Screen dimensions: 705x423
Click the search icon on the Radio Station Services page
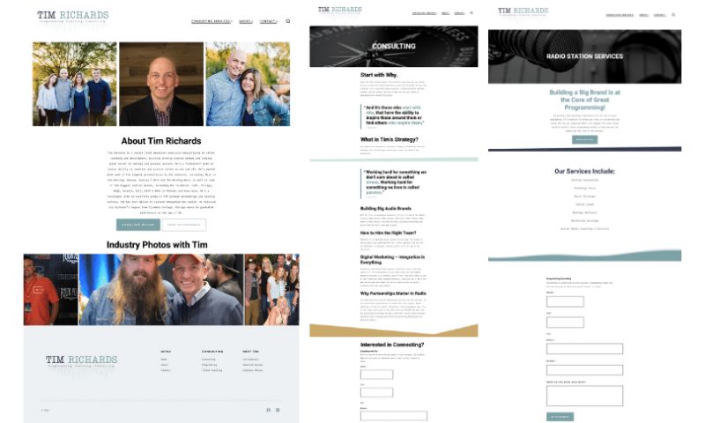pos(674,15)
